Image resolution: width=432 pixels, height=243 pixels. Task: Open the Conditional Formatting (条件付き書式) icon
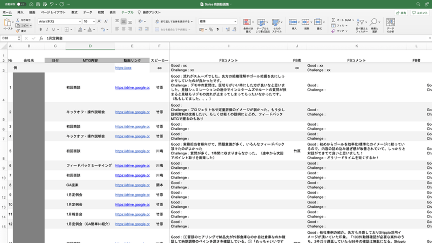tap(247, 22)
